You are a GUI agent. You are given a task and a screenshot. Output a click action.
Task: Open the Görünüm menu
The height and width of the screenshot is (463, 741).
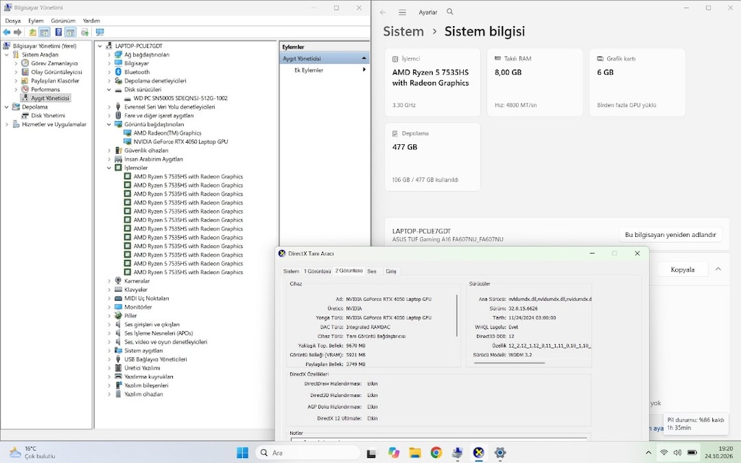[x=63, y=21]
